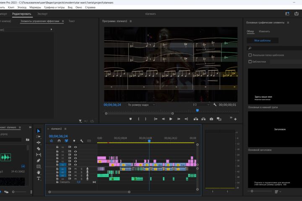
Task: Enable the Библиотеки checkbox
Action: 250,62
